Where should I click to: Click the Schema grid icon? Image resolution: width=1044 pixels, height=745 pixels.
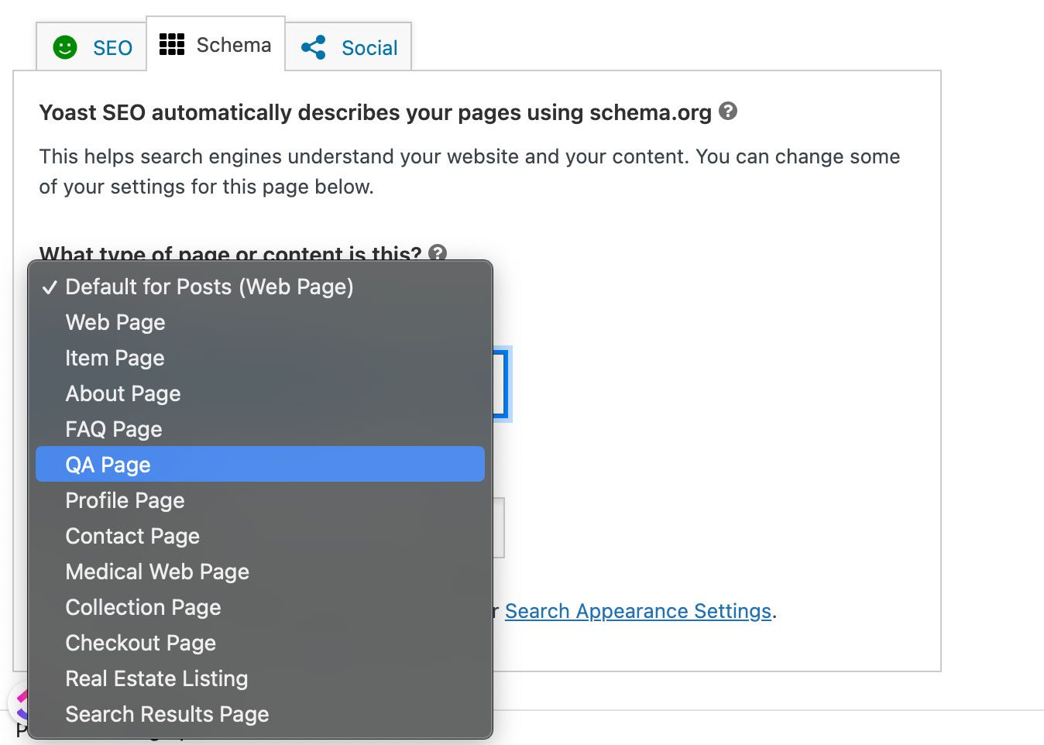click(x=172, y=45)
